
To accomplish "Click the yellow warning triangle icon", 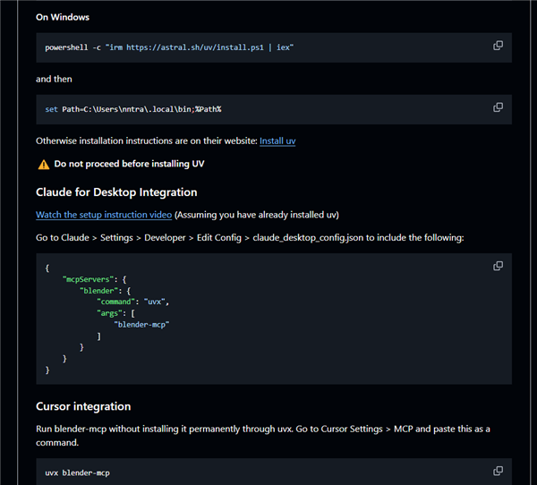I will (x=43, y=165).
